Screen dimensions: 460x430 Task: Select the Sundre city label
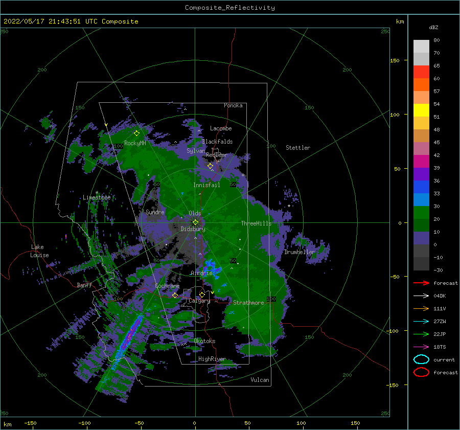pos(155,212)
